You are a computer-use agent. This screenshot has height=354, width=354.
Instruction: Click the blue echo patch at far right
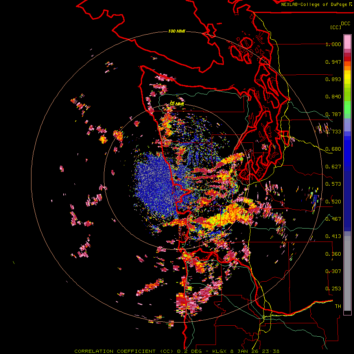(315, 198)
